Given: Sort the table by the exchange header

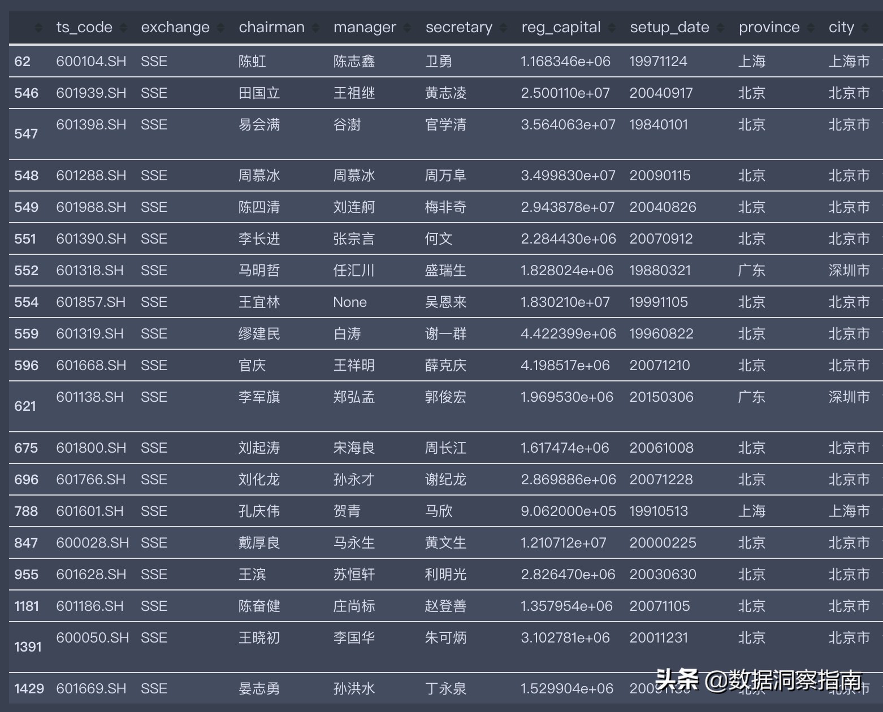Looking at the screenshot, I should coord(175,27).
